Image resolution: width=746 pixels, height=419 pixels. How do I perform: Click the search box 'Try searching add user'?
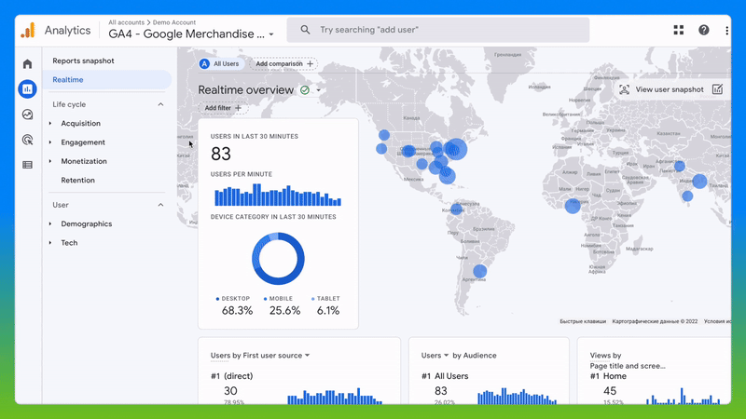(437, 30)
